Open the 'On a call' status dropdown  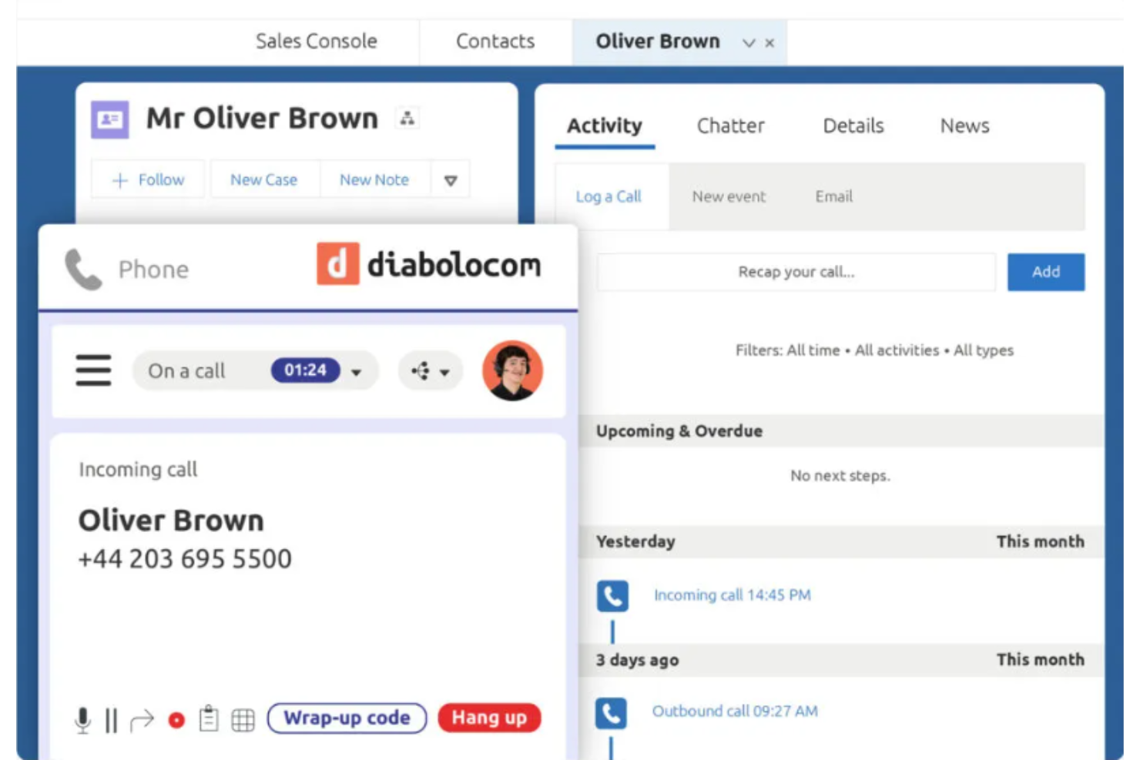pyautogui.click(x=355, y=370)
